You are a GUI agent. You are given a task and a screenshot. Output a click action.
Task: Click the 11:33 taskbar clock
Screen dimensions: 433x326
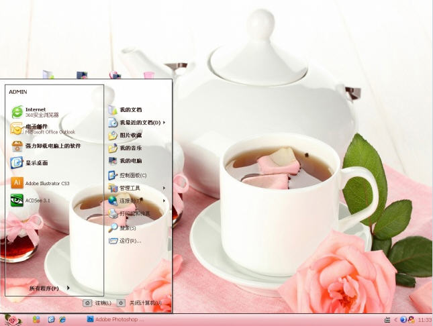pos(424,320)
